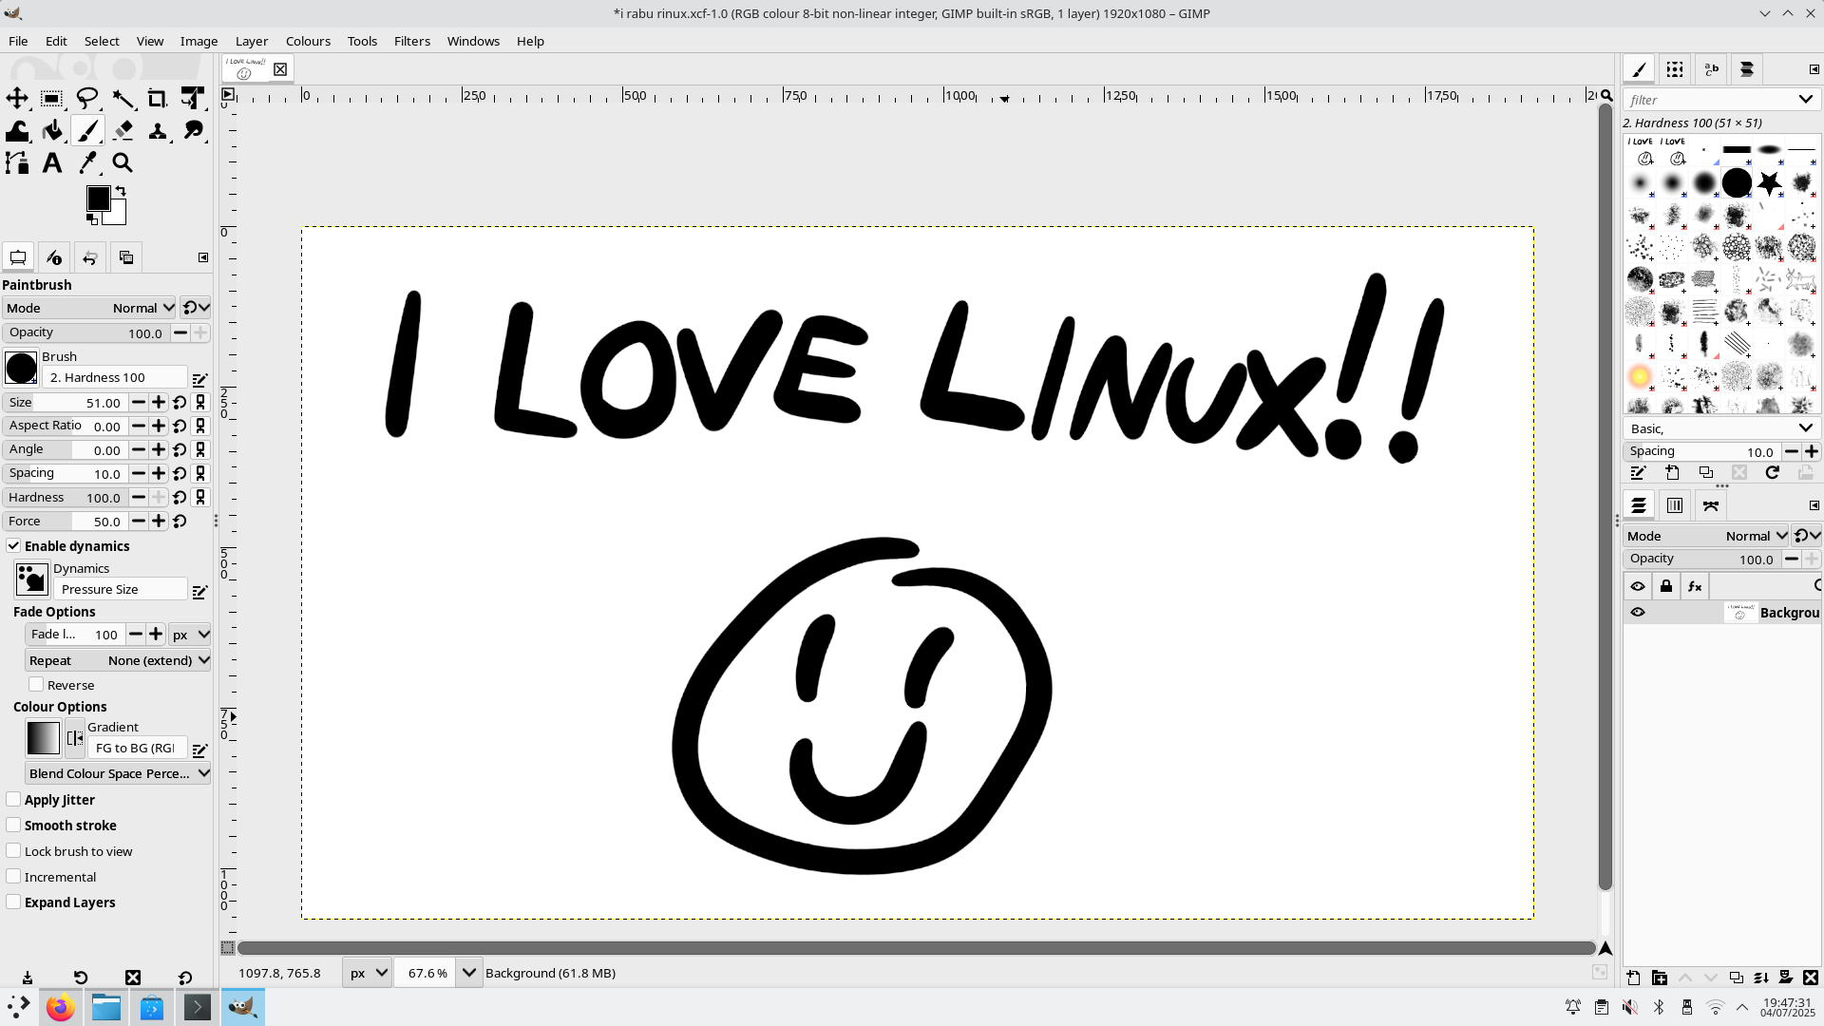Select the Unified Transform tool
The image size is (1824, 1026).
click(193, 98)
